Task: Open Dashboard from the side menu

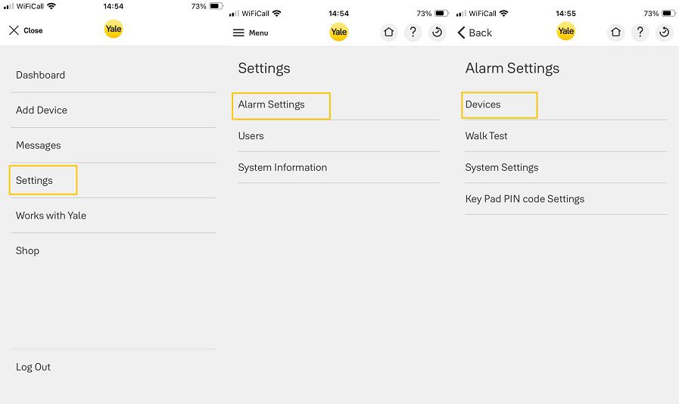Action: click(114, 75)
